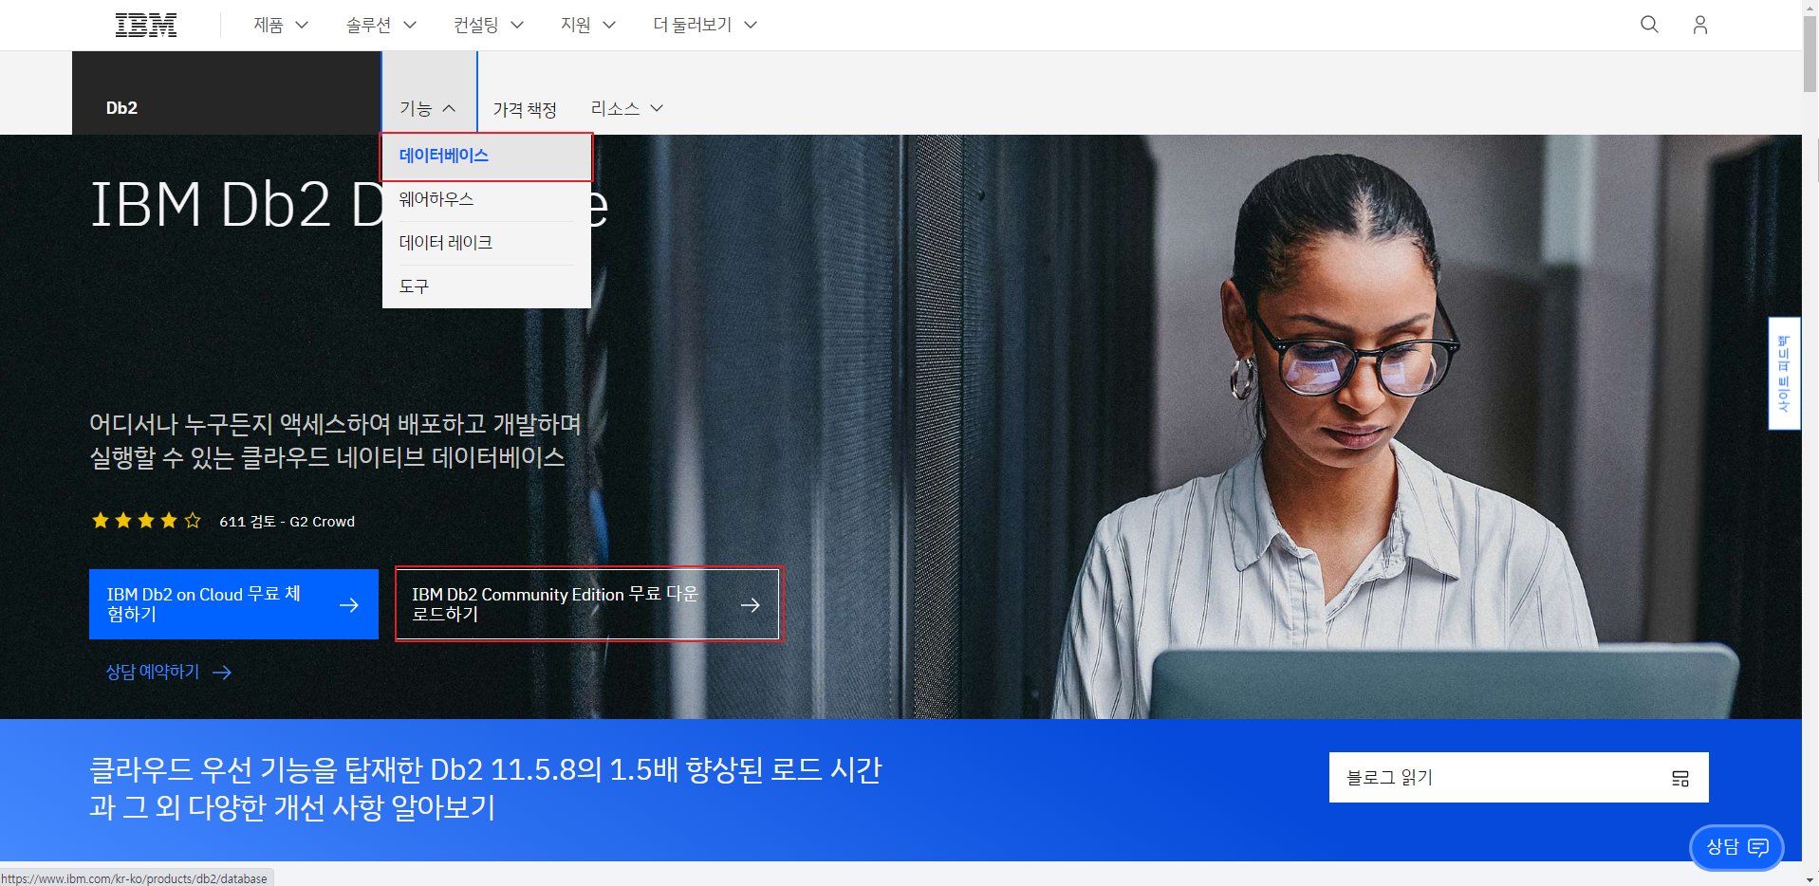Click the IBM logo
1819x886 pixels.
pyautogui.click(x=146, y=25)
